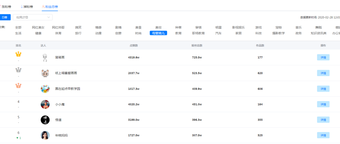View 详情 for 年糕妈妈

pyautogui.click(x=323, y=135)
